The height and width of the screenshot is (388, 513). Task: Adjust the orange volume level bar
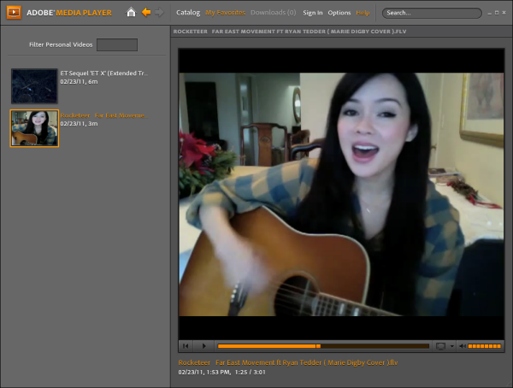pyautogui.click(x=485, y=346)
